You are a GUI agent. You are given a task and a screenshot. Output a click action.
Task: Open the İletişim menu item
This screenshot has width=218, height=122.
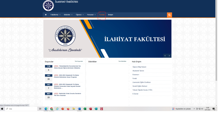[111, 15]
